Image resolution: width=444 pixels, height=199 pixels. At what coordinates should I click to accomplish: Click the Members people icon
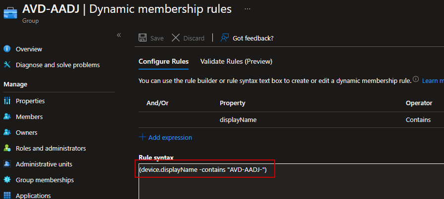click(x=7, y=117)
